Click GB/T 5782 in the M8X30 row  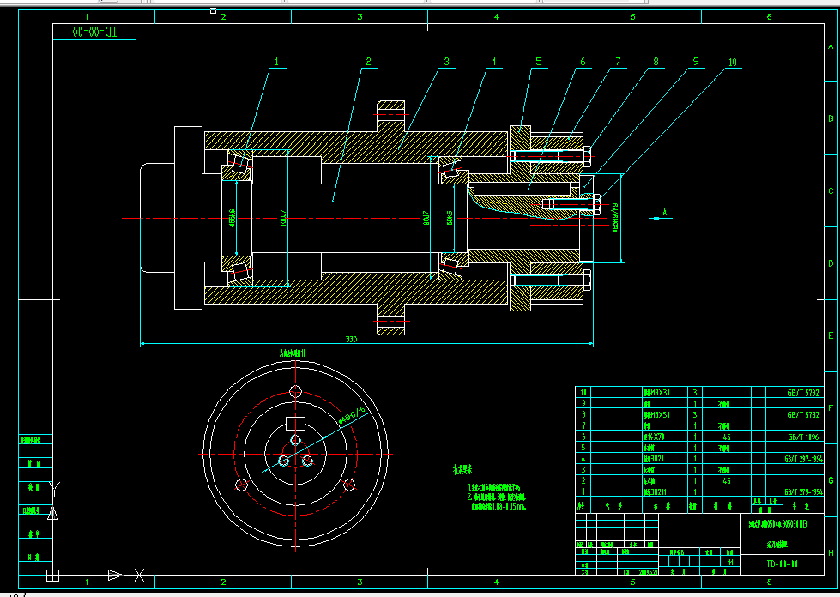point(803,393)
